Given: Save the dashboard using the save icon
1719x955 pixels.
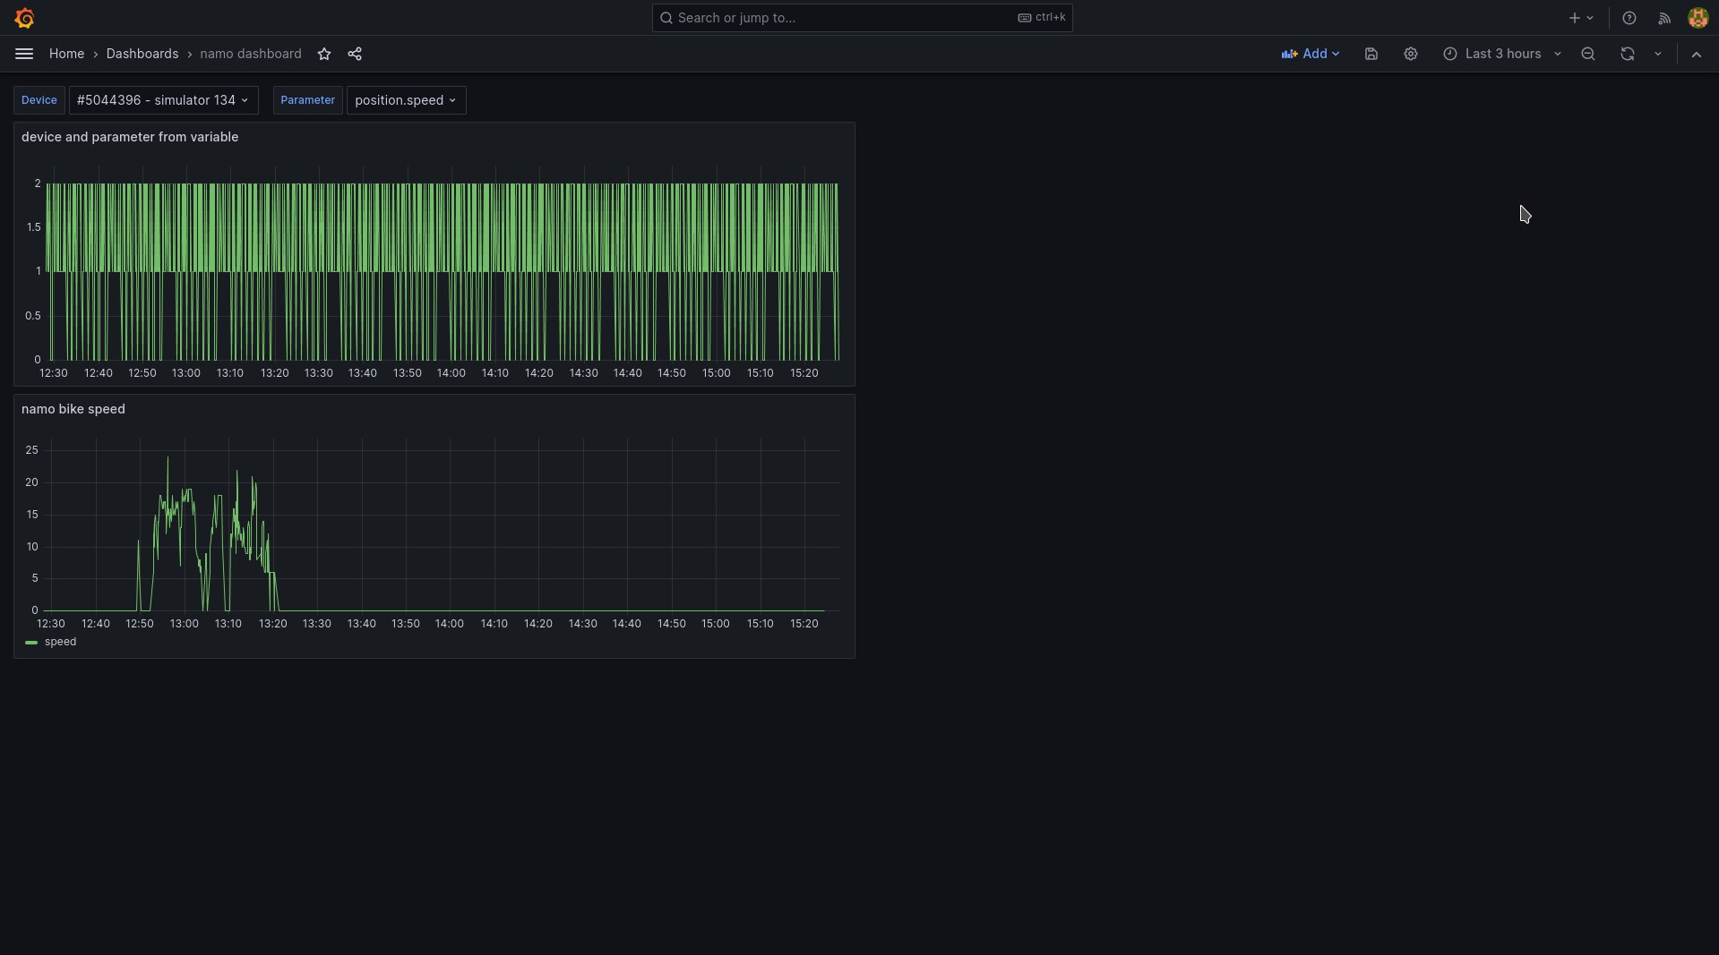Looking at the screenshot, I should [x=1371, y=54].
